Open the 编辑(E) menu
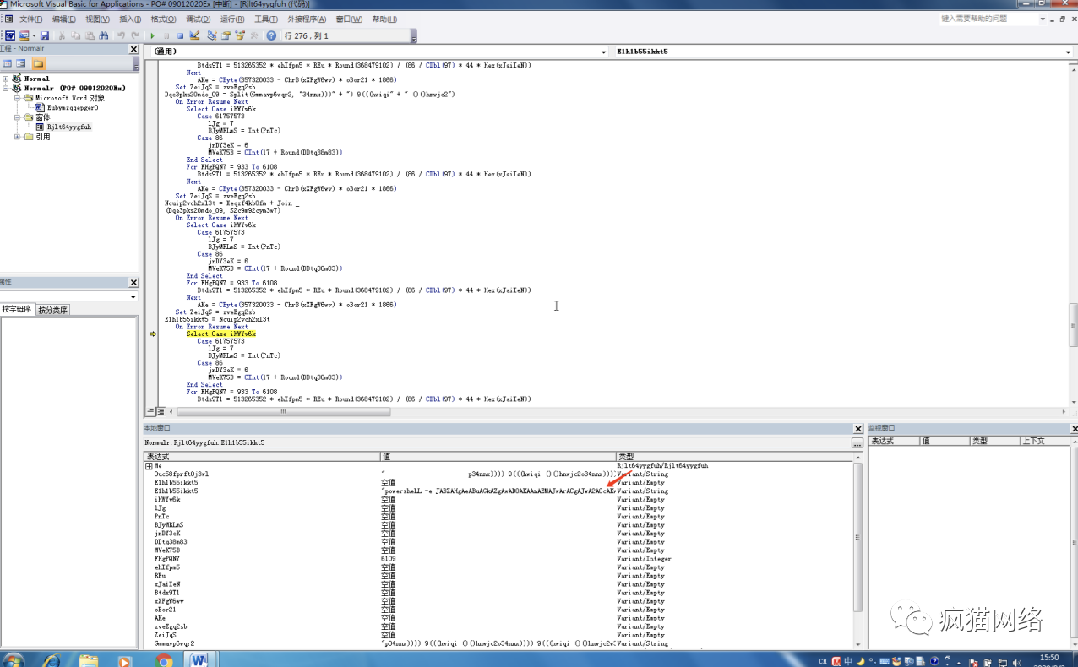Screen dimensions: 1078x667 coord(64,19)
